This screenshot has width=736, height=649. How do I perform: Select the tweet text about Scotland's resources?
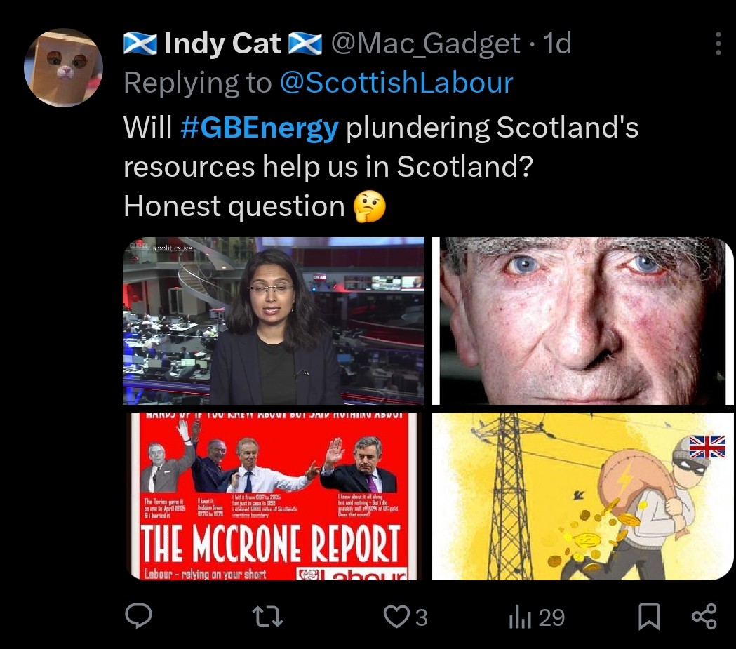click(x=381, y=166)
